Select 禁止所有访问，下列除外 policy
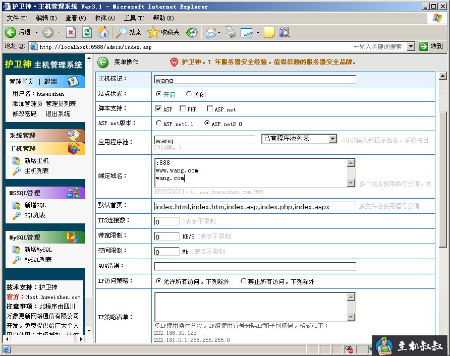 (243, 281)
